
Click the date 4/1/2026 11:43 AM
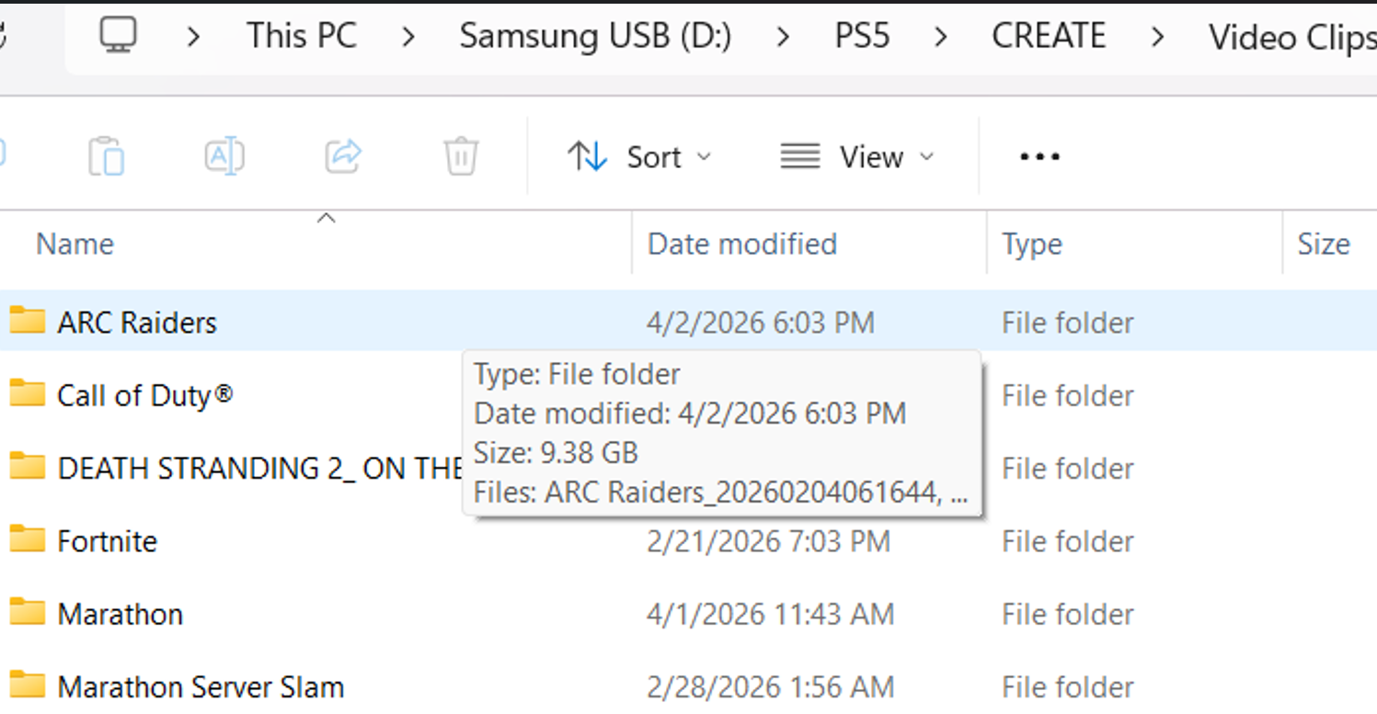pos(770,614)
